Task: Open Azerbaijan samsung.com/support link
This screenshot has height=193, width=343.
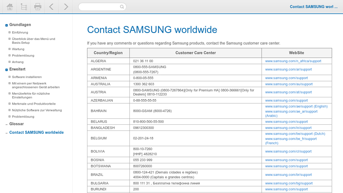Action: 286,100
